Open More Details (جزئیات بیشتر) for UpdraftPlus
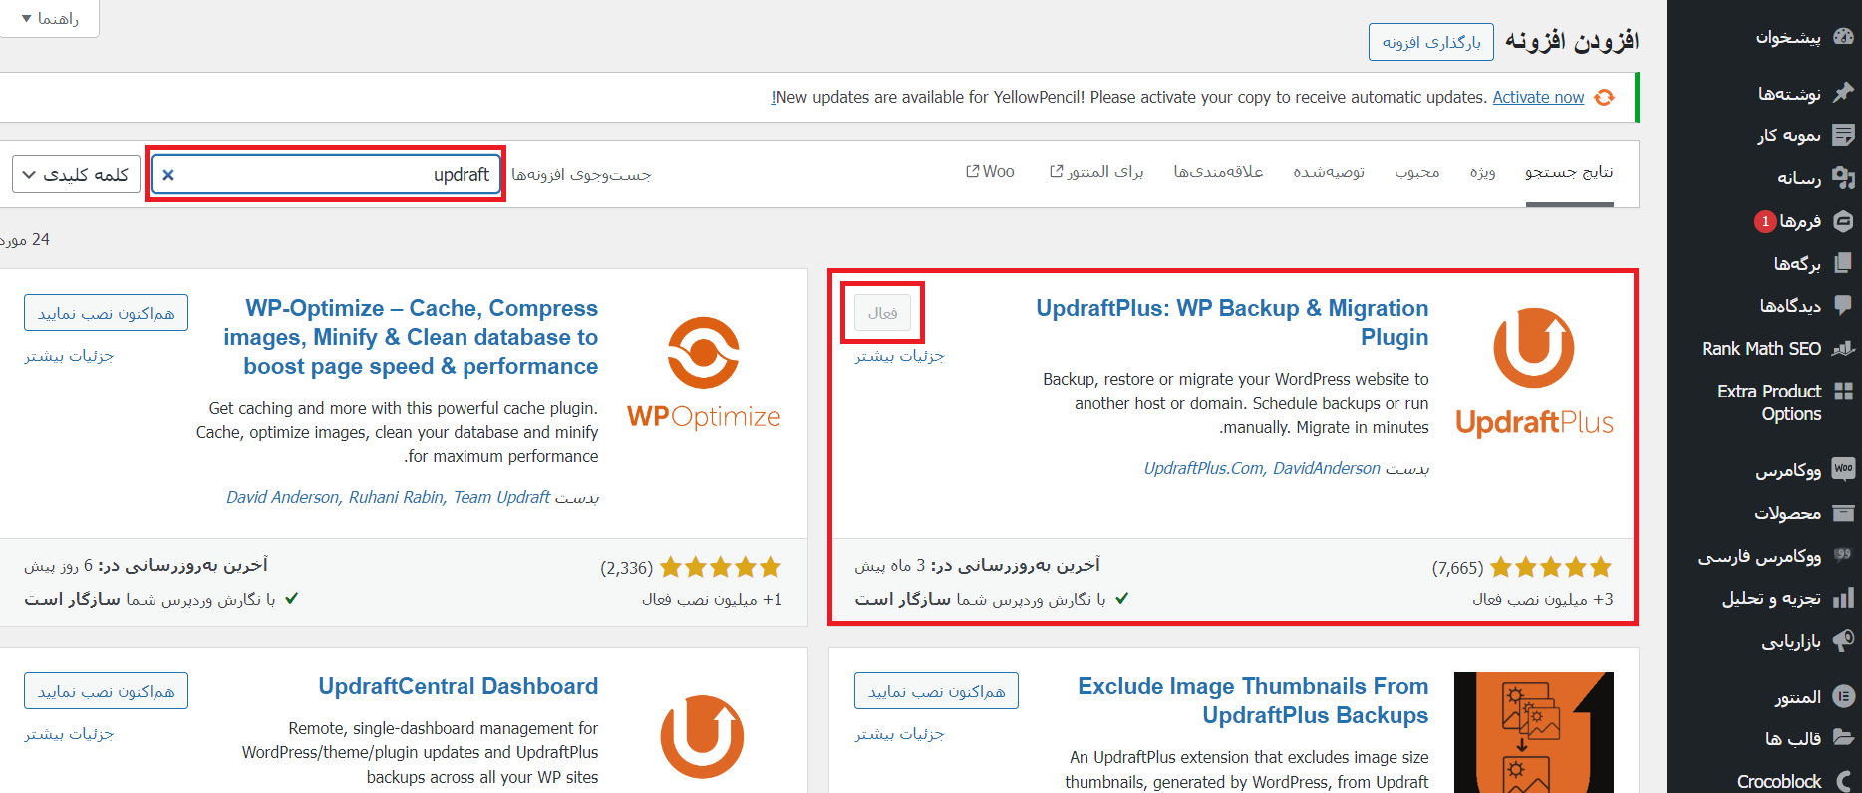Screen dimensions: 1862x793 pos(899,356)
